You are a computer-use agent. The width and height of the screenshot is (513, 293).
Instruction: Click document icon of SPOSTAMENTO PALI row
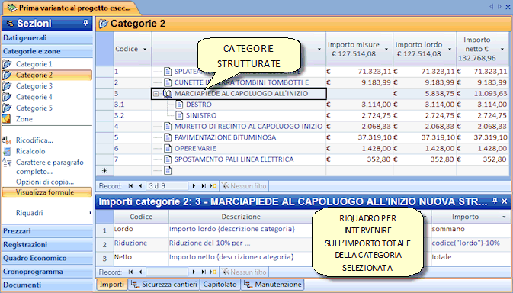168,159
